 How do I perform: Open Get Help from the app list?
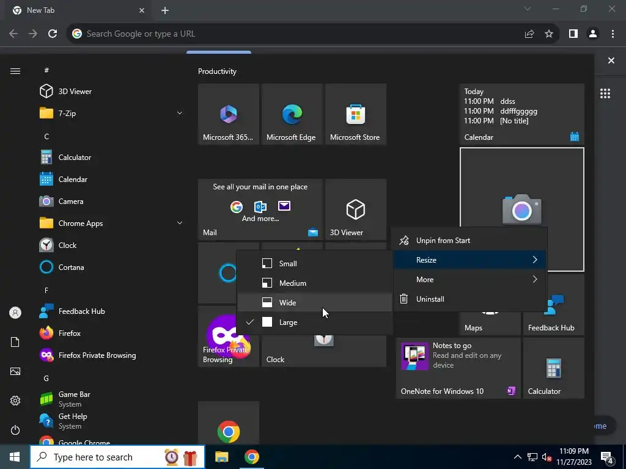pyautogui.click(x=112, y=421)
